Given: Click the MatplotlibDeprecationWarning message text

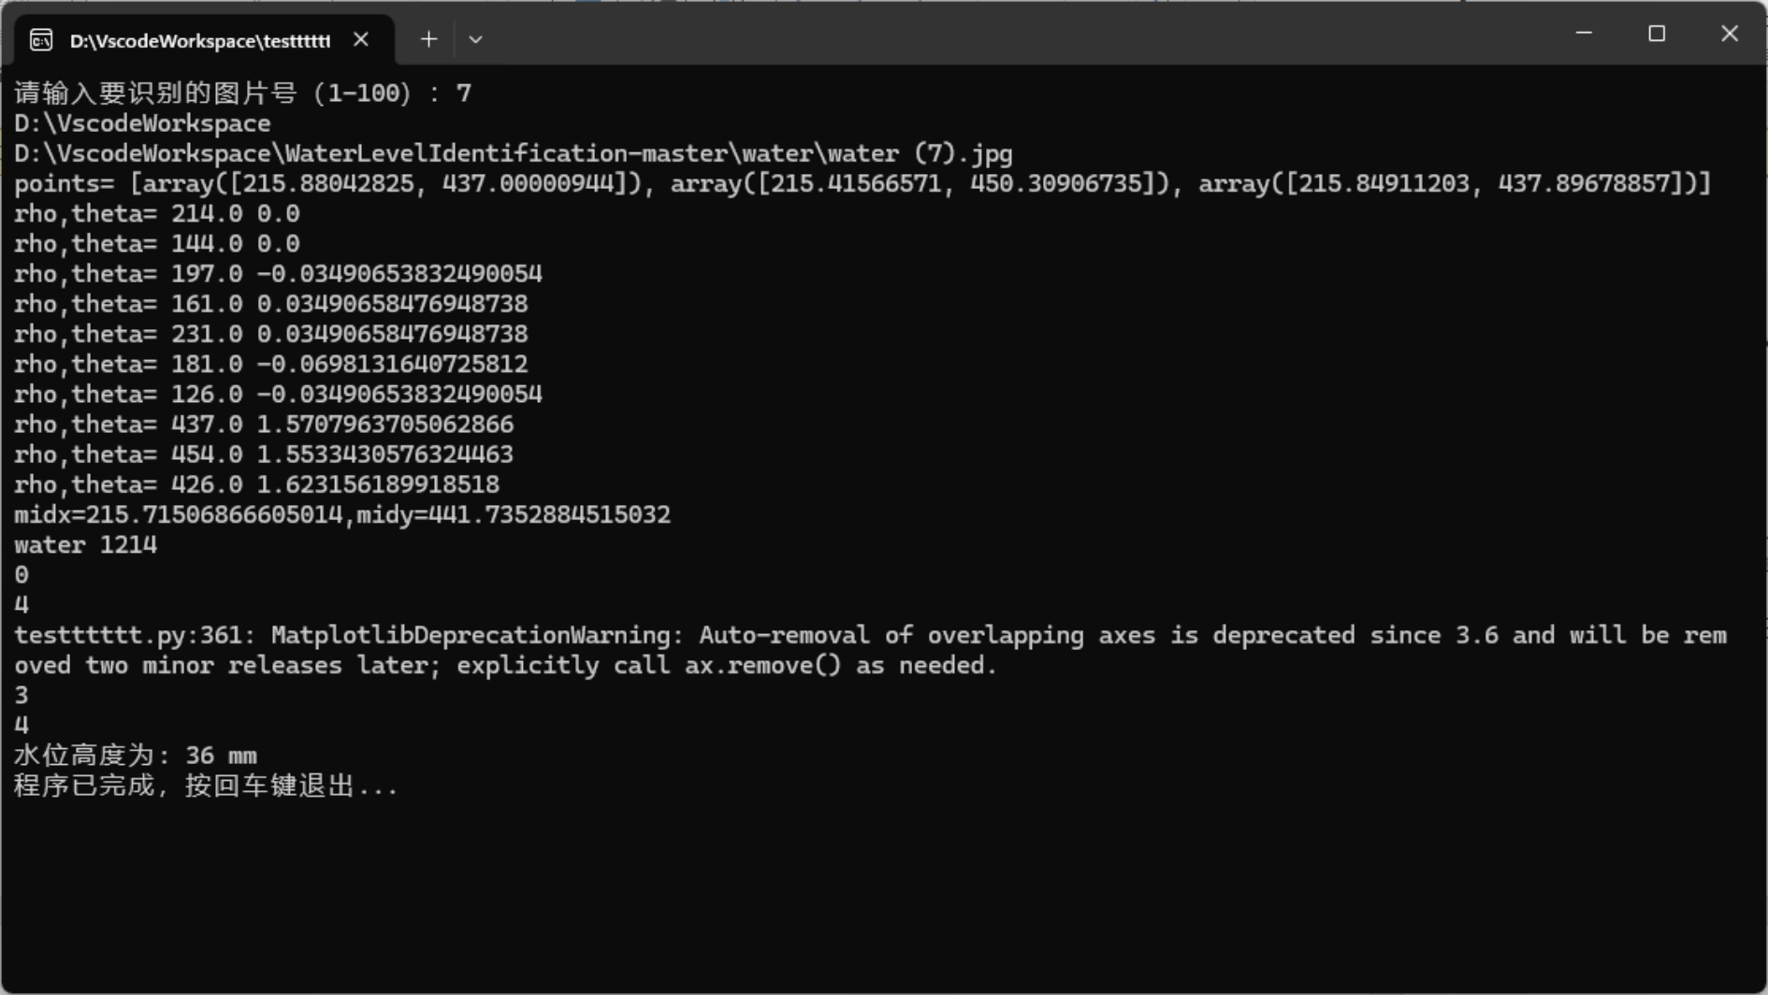Looking at the screenshot, I should [x=870, y=636].
